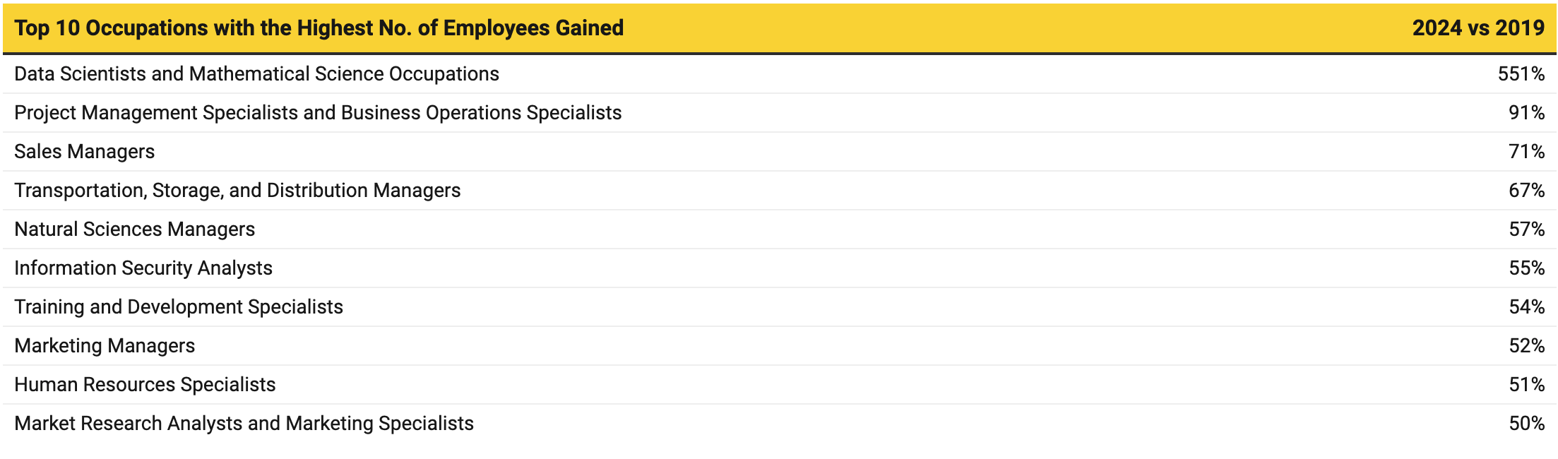This screenshot has height=459, width=1558.
Task: Click the 54% value
Action: tap(1526, 307)
